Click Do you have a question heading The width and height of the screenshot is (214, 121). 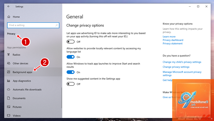pos(177,56)
